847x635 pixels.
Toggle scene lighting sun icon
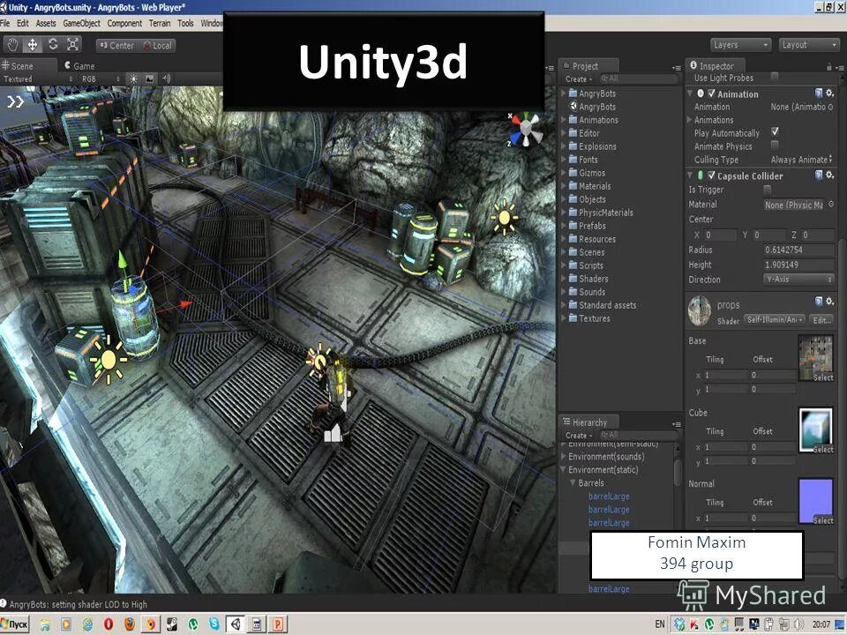click(133, 79)
